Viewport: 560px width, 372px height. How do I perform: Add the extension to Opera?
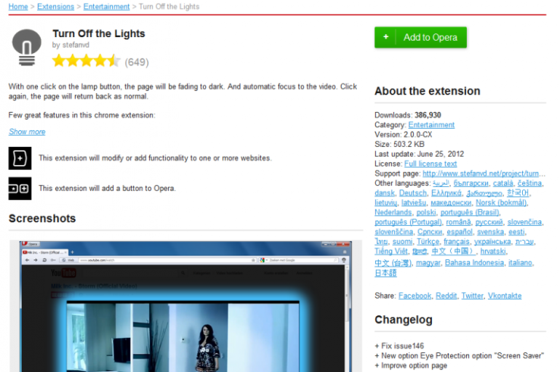tap(420, 37)
